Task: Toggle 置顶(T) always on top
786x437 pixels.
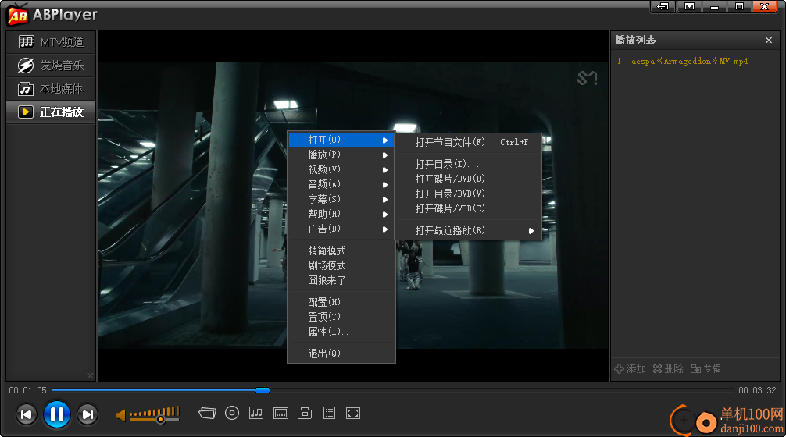Action: (x=341, y=317)
